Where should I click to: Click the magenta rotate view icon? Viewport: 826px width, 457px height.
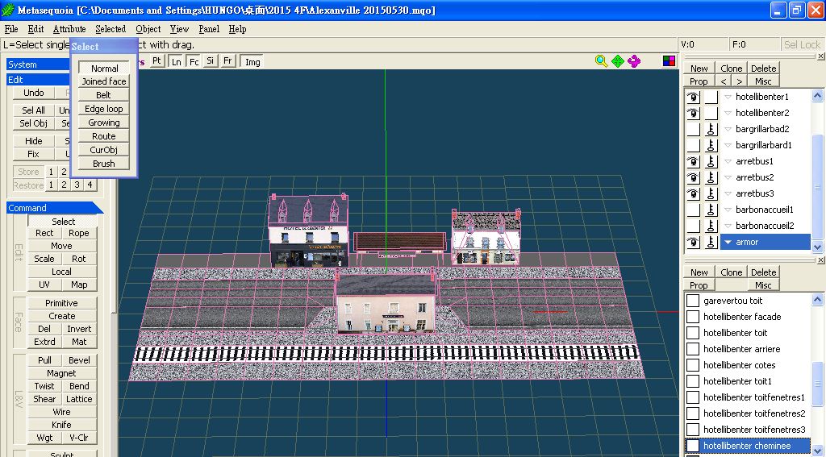pyautogui.click(x=634, y=61)
